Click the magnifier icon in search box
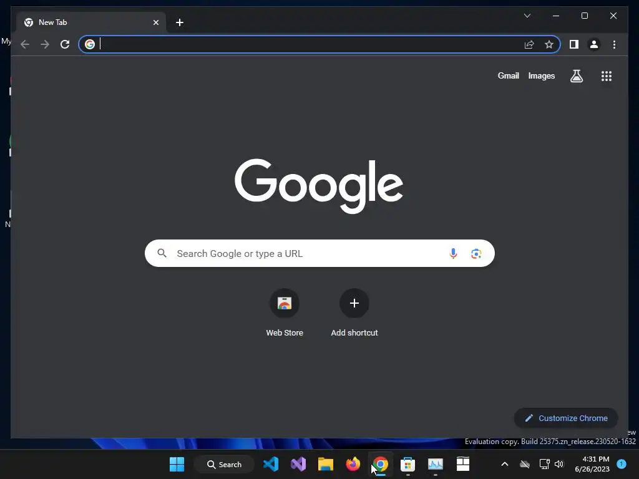This screenshot has width=639, height=479. [x=162, y=253]
